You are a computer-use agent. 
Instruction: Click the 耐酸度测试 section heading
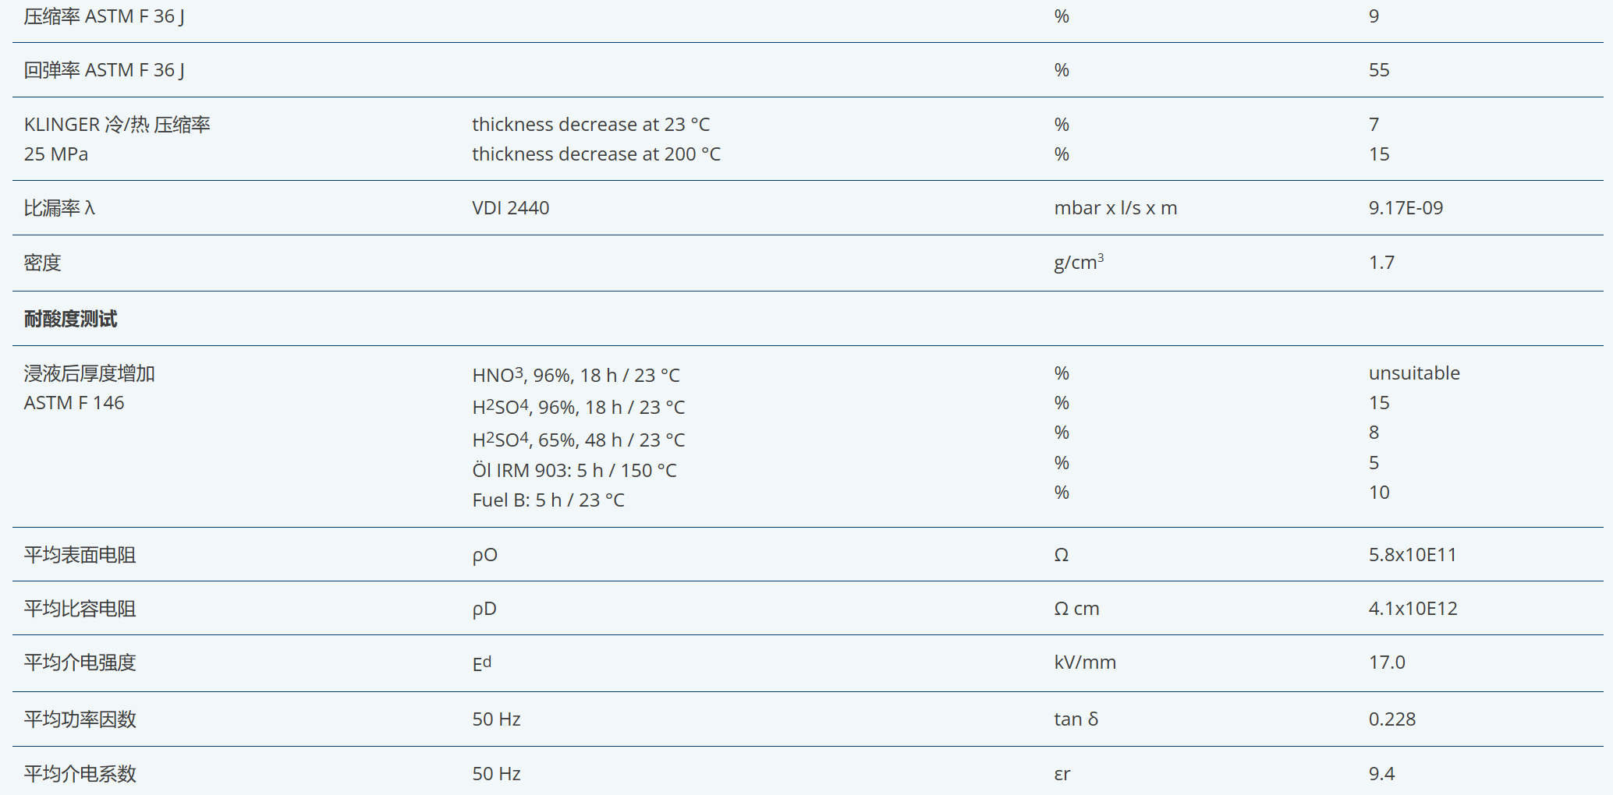70,319
